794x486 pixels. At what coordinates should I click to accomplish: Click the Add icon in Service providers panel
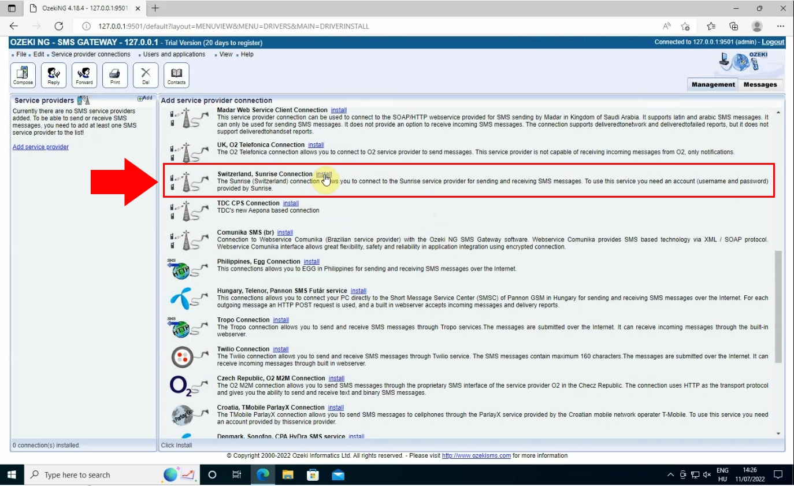145,98
